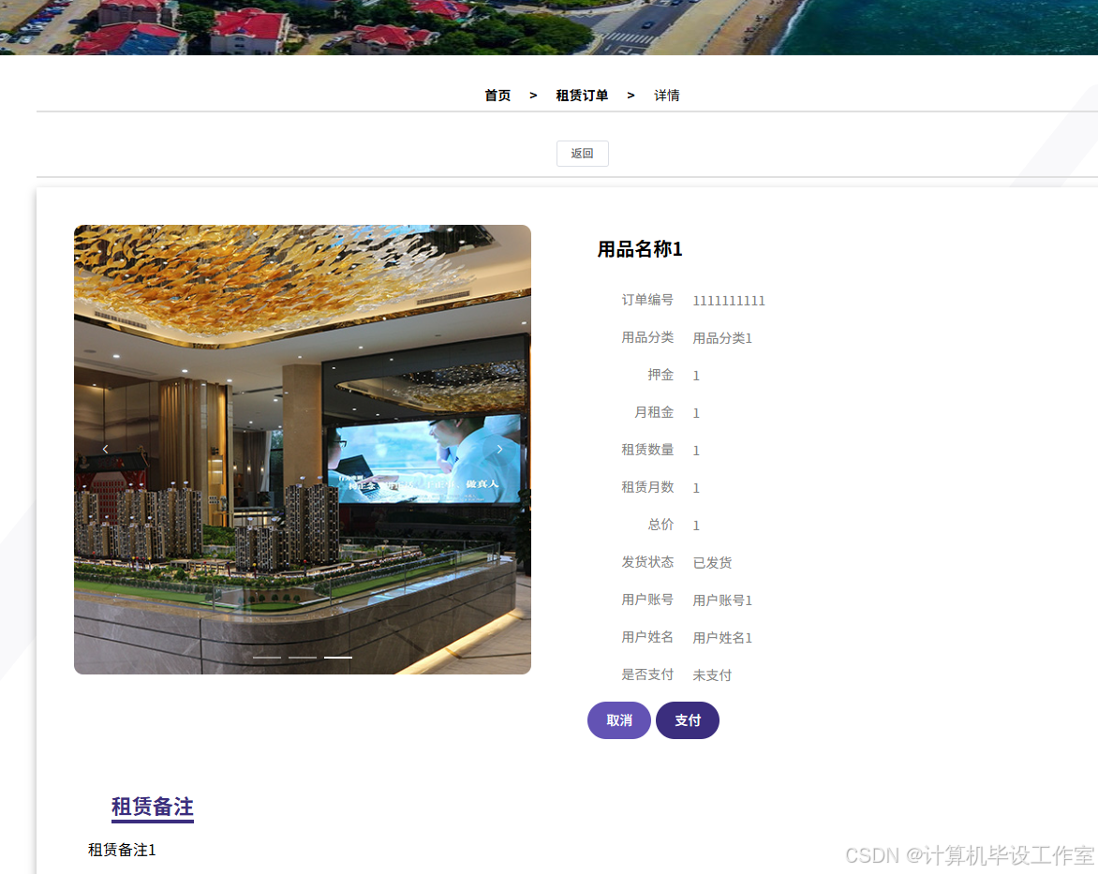Click the 用品名称1 title
This screenshot has width=1098, height=874.
point(640,249)
